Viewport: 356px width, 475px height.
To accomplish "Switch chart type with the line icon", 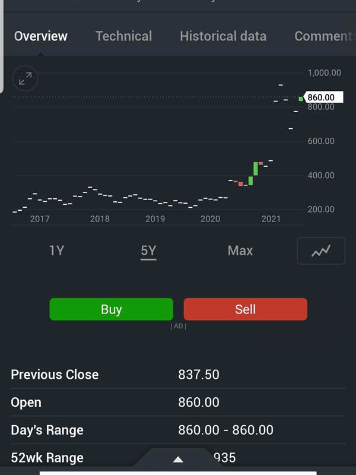I will click(x=321, y=251).
